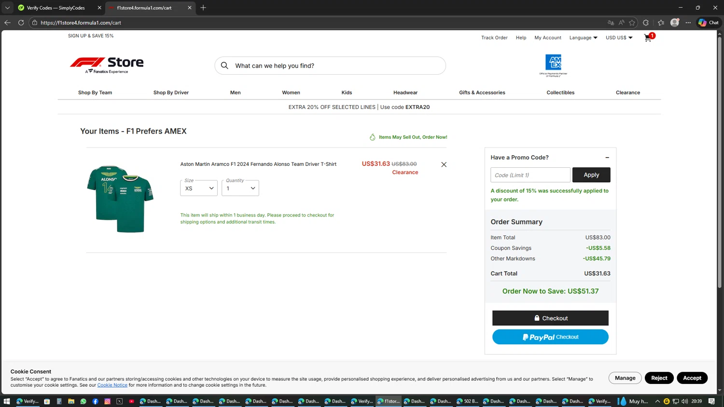Focus the promo code input field
Screen dimensions: 724x407
tap(530, 175)
